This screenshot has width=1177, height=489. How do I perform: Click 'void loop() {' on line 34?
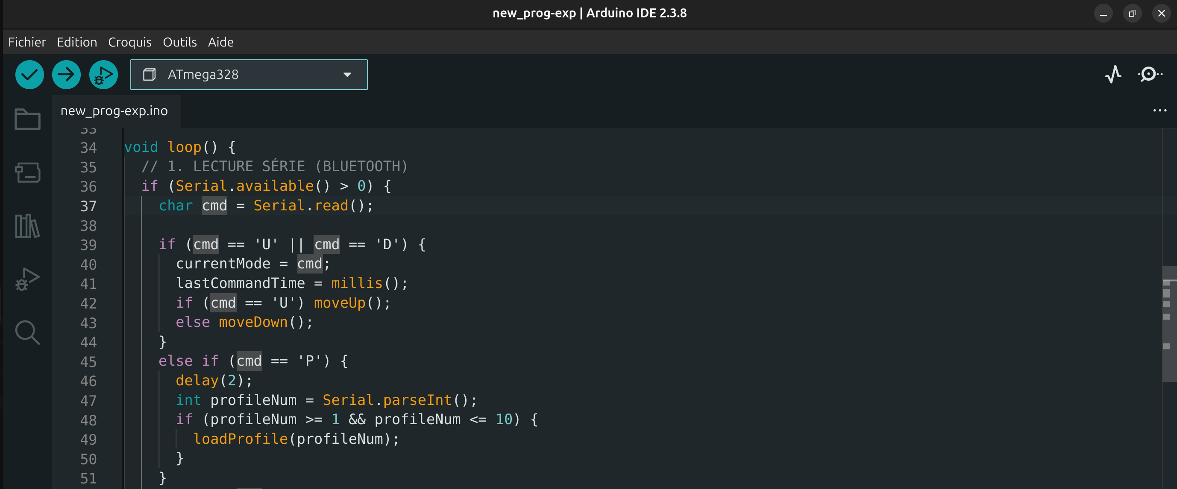point(180,147)
